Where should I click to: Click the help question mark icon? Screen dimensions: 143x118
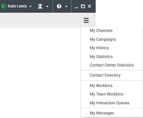[59, 6]
